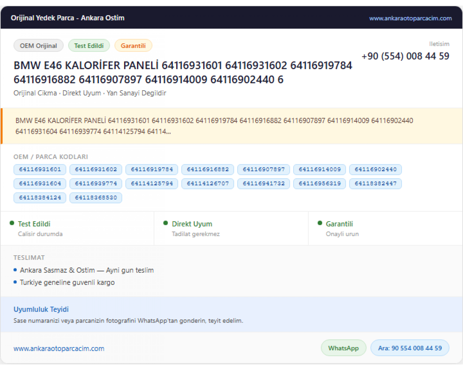Click part code chip 64116956319
The width and height of the screenshot is (463, 370).
(x=319, y=183)
